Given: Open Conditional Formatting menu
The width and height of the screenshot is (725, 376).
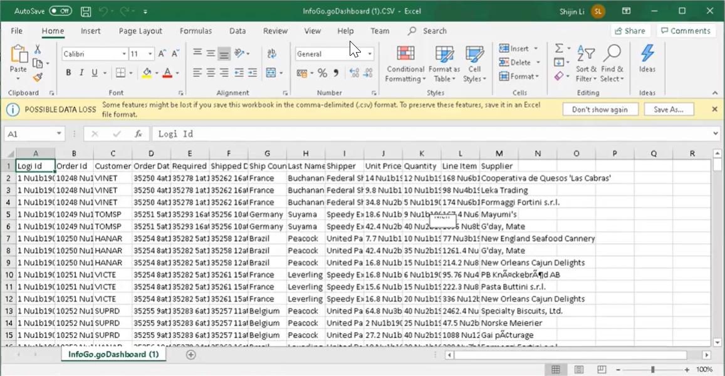Looking at the screenshot, I should point(405,65).
